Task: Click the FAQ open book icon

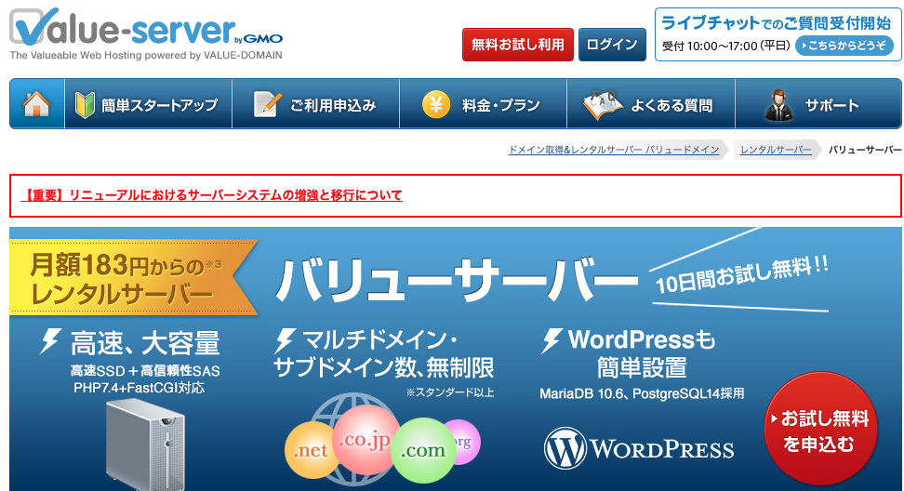Action: 603,104
